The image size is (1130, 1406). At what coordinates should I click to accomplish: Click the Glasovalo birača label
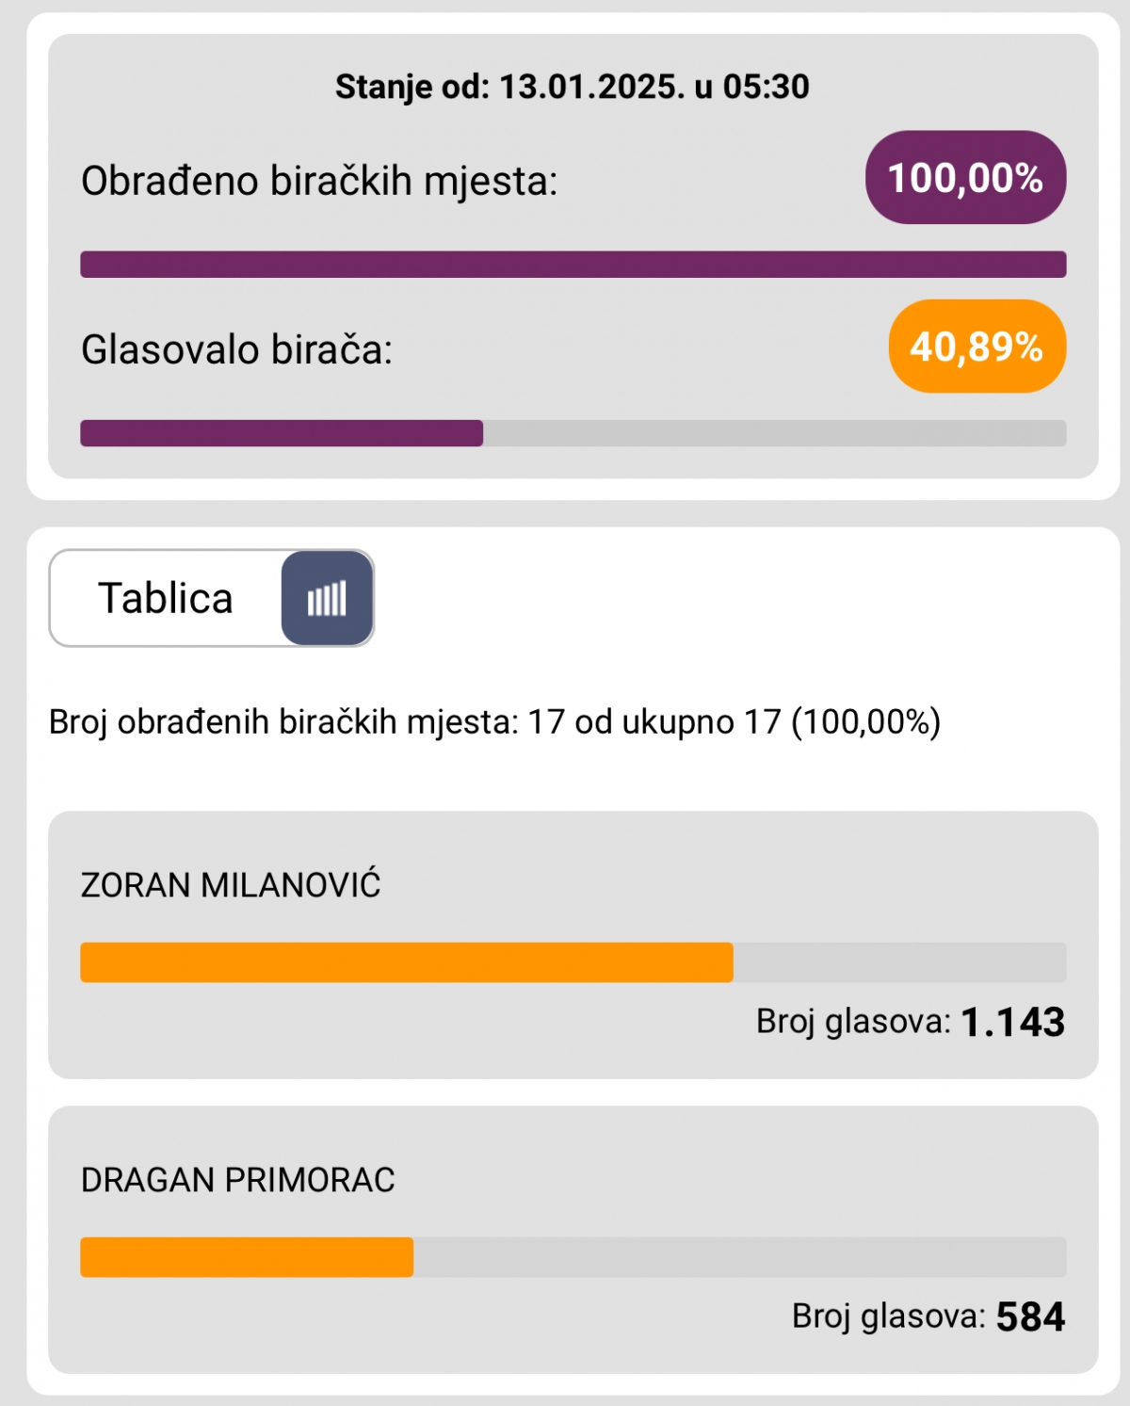(x=236, y=349)
